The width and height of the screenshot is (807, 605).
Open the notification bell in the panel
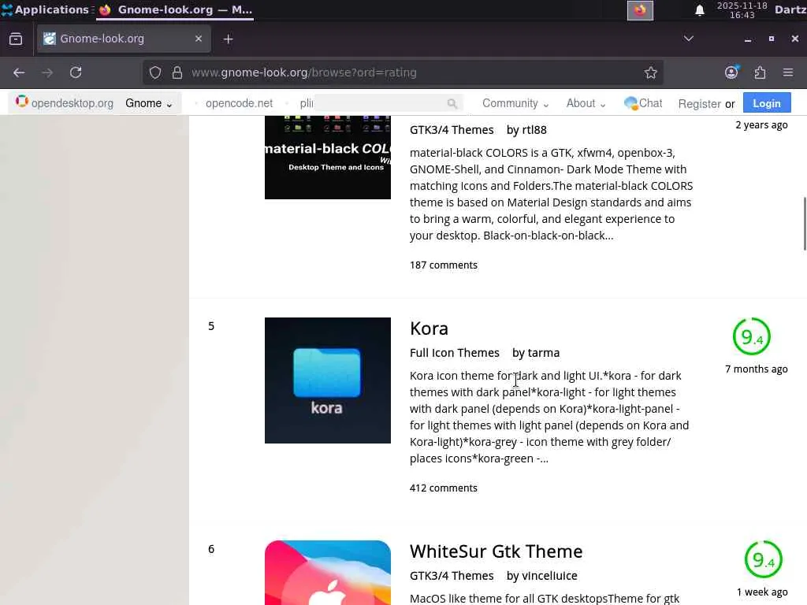[x=700, y=10]
